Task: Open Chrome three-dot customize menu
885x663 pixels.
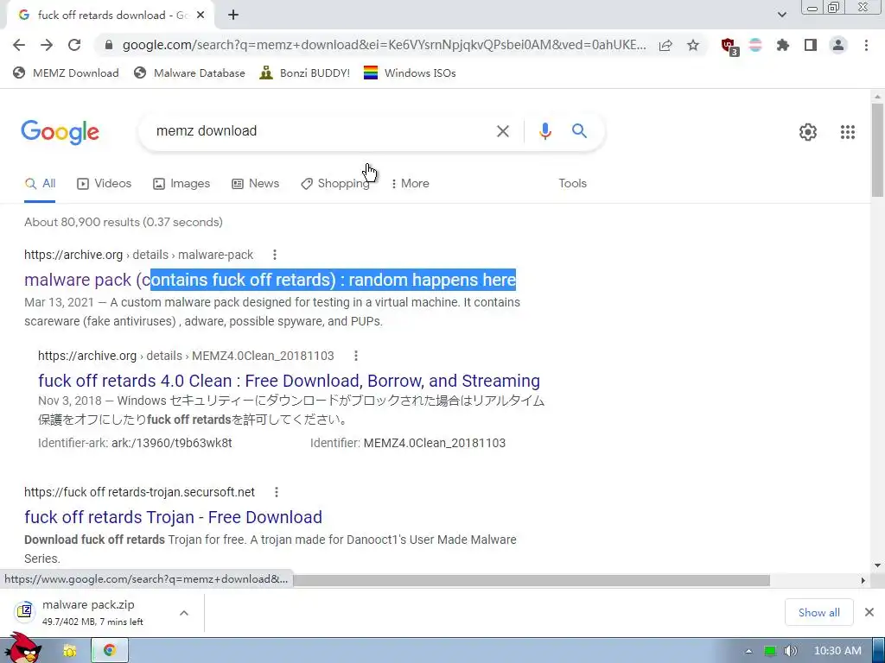Action: 866,45
